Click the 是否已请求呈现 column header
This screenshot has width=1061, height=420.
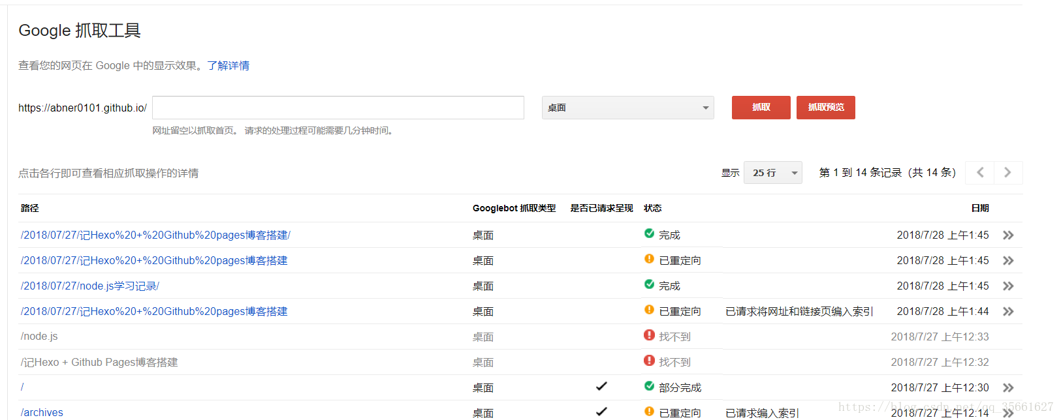602,208
